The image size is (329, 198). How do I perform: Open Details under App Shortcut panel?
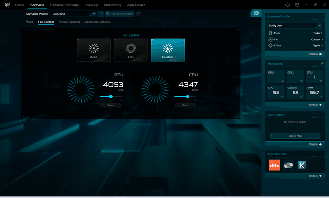315,176
